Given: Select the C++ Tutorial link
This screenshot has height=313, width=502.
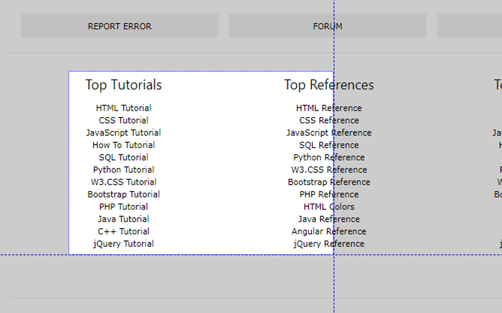Looking at the screenshot, I should 124,231.
